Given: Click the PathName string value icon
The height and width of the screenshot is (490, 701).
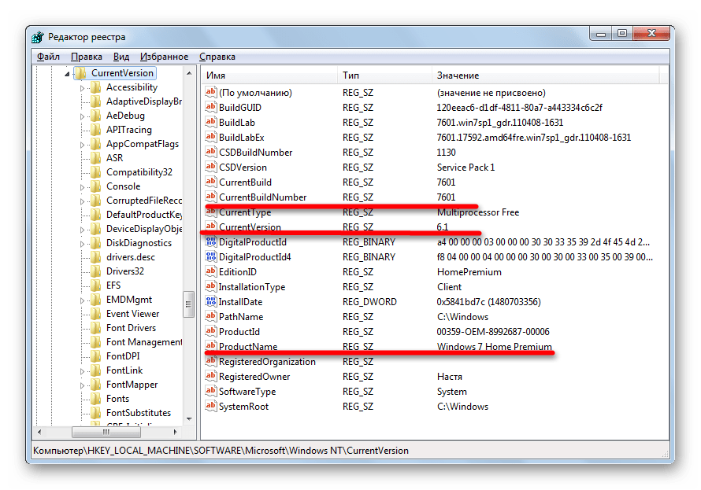Looking at the screenshot, I should coord(210,316).
